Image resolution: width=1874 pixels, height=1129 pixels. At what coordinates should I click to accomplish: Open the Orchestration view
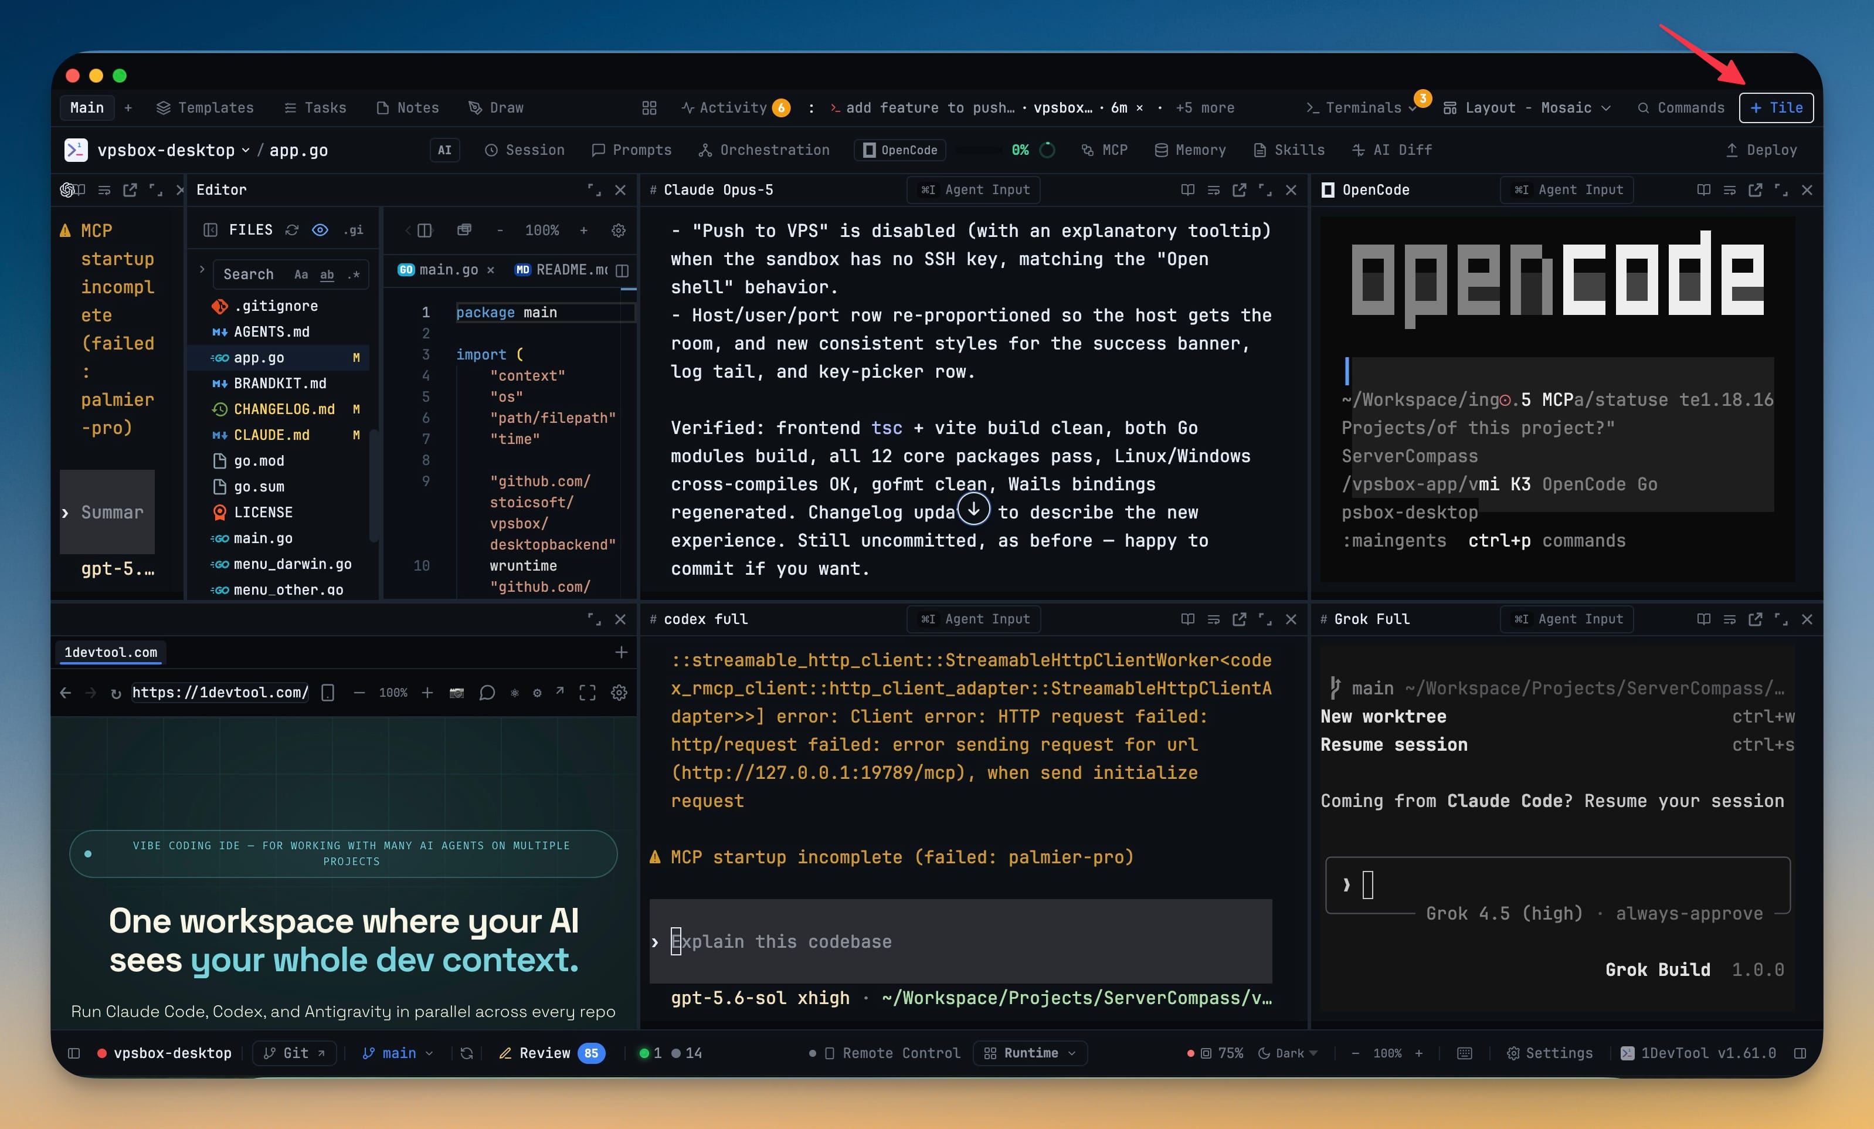click(763, 151)
